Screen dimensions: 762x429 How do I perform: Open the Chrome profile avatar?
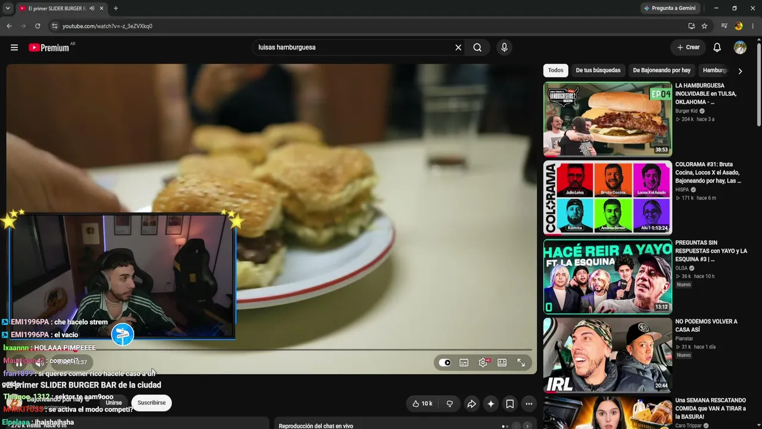(x=739, y=26)
